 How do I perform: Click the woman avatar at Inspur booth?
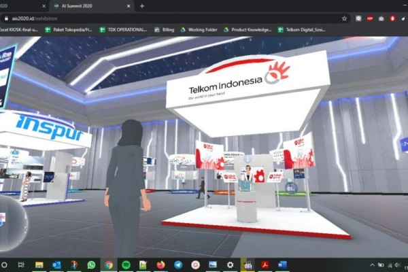26,186
